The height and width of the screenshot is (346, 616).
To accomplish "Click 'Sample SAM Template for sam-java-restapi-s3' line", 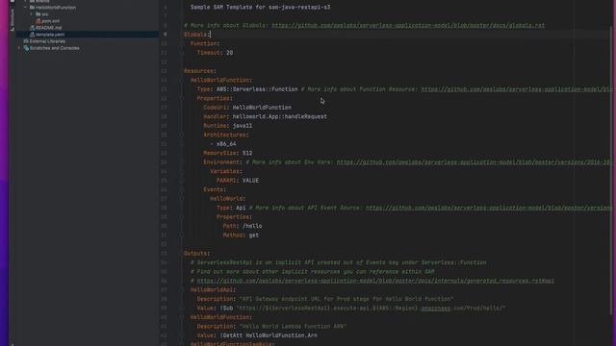I will point(260,7).
